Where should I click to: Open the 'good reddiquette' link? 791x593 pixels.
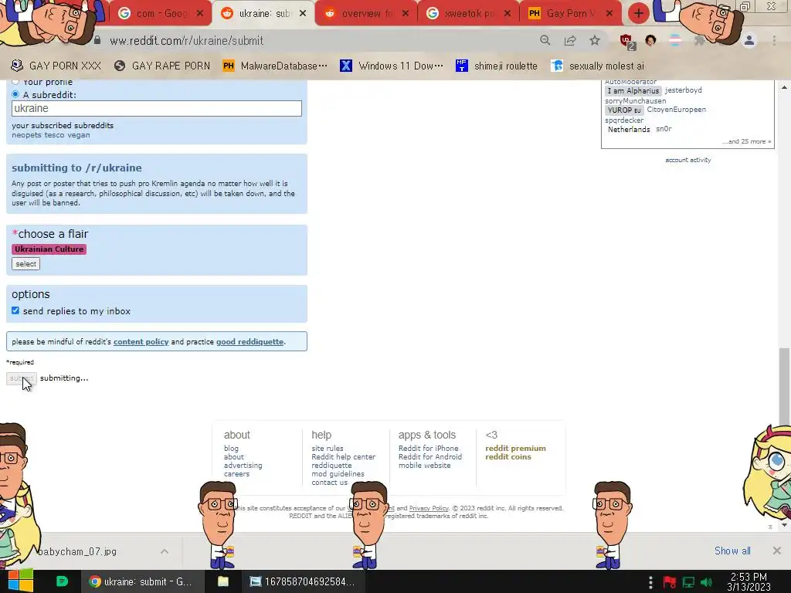tap(250, 341)
